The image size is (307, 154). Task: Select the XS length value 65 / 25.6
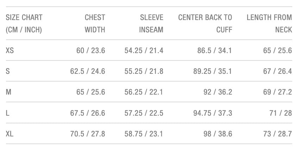point(277,51)
